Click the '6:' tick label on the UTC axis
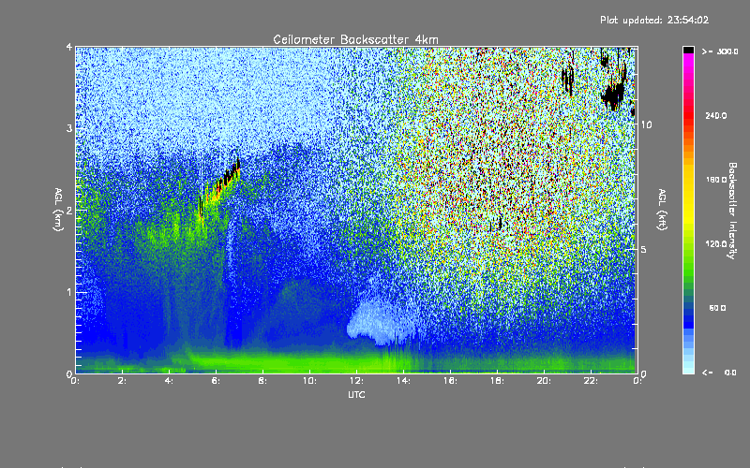This screenshot has width=750, height=468. pos(216,381)
